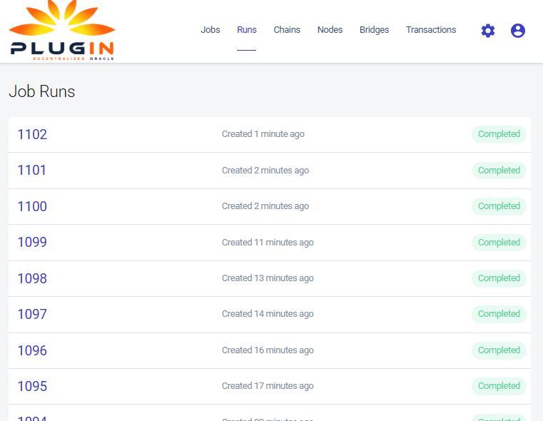This screenshot has width=543, height=421.
Task: Open job run 1101
Action: coord(32,170)
